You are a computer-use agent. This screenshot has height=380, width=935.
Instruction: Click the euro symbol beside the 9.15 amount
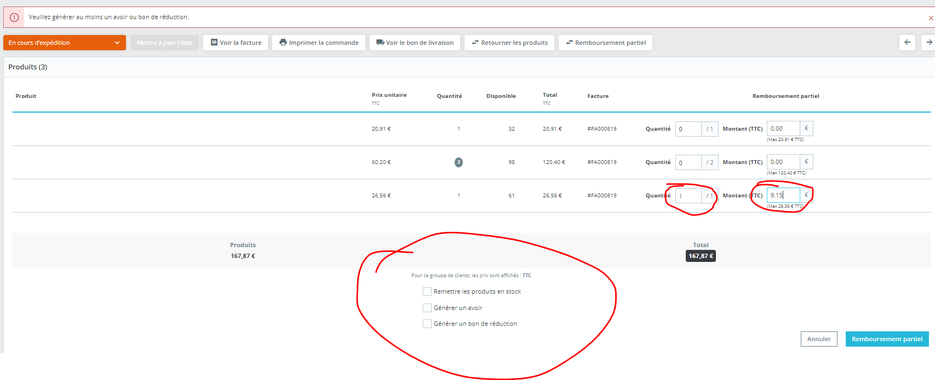[x=806, y=195]
